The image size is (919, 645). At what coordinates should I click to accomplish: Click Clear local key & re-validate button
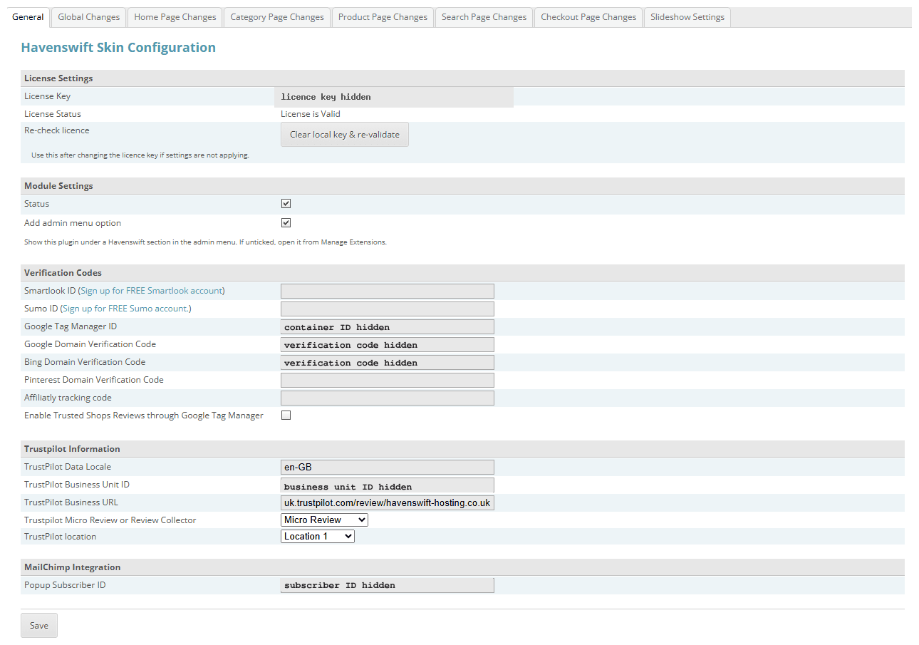(x=345, y=135)
